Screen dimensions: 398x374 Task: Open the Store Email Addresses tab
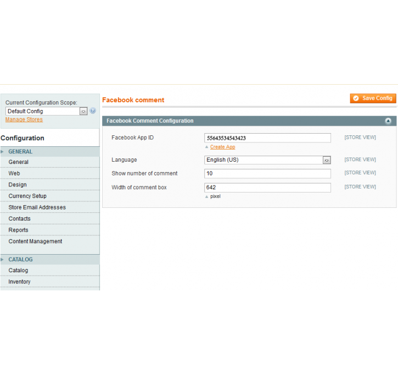[50, 207]
